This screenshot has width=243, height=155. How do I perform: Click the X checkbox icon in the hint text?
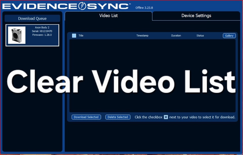click(x=166, y=117)
